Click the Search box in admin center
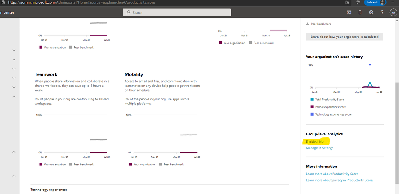This screenshot has height=194, width=399. click(177, 12)
